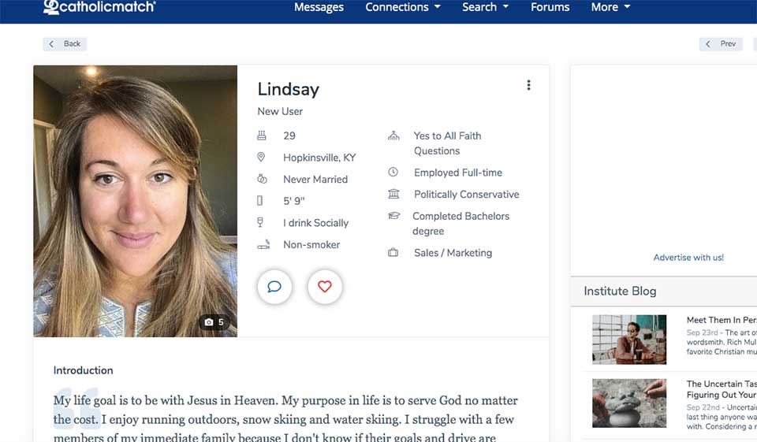
Task: Open the Meet Them In Person blog thumbnail
Action: 629,340
